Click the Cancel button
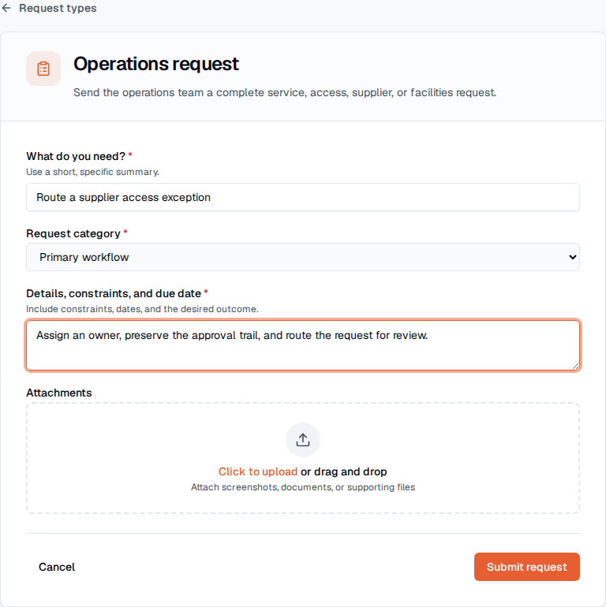 pyautogui.click(x=57, y=567)
